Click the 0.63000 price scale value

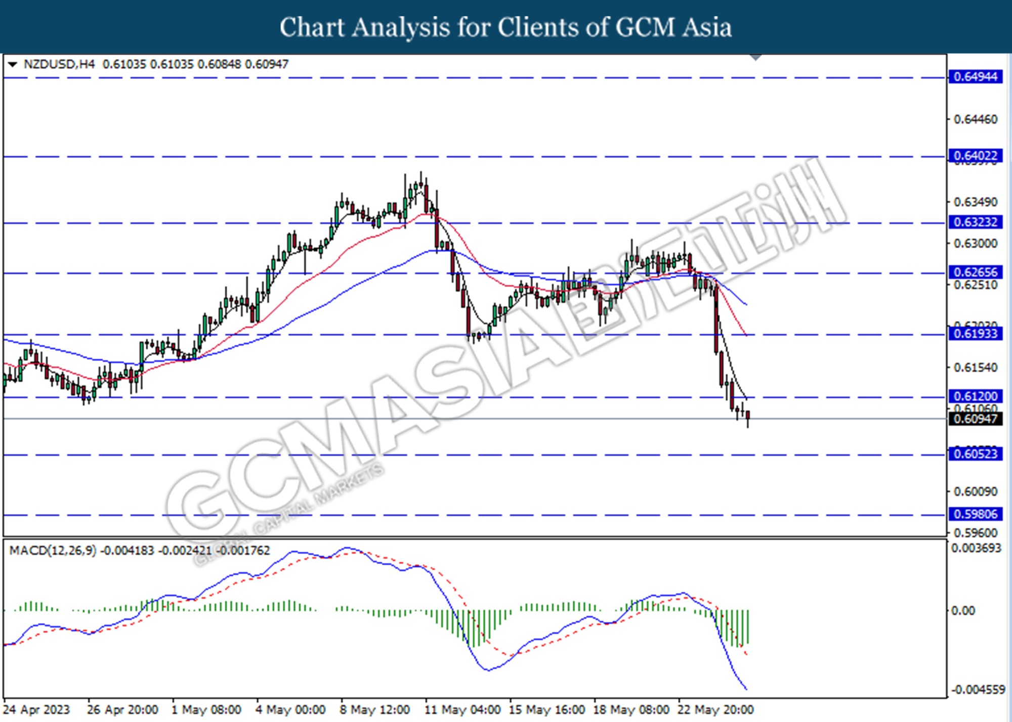click(976, 244)
